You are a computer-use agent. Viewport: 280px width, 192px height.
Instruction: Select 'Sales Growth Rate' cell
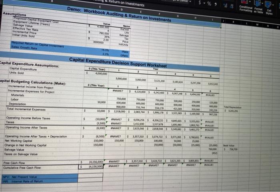coord(24,48)
